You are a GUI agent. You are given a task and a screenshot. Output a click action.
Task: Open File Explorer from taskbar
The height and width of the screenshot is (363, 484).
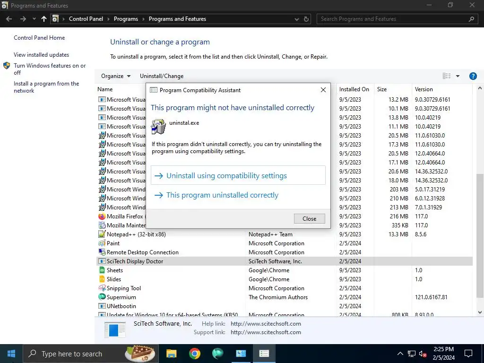171,354
